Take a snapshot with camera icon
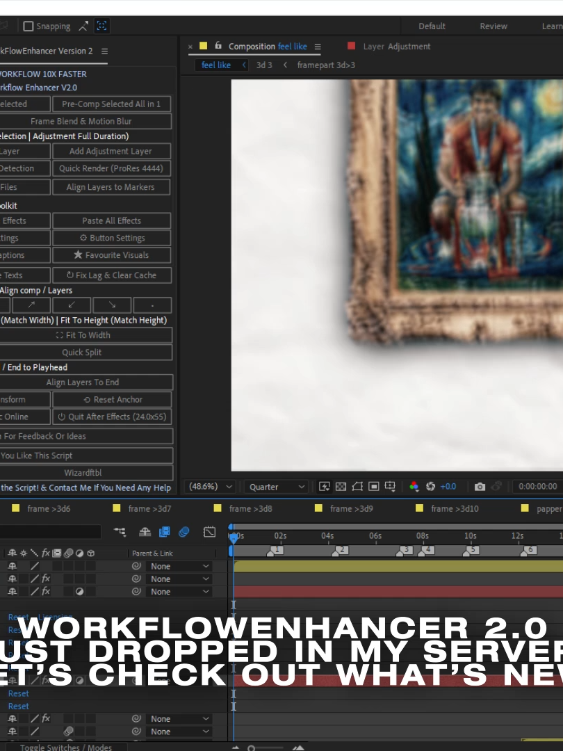This screenshot has width=563, height=751. point(480,487)
